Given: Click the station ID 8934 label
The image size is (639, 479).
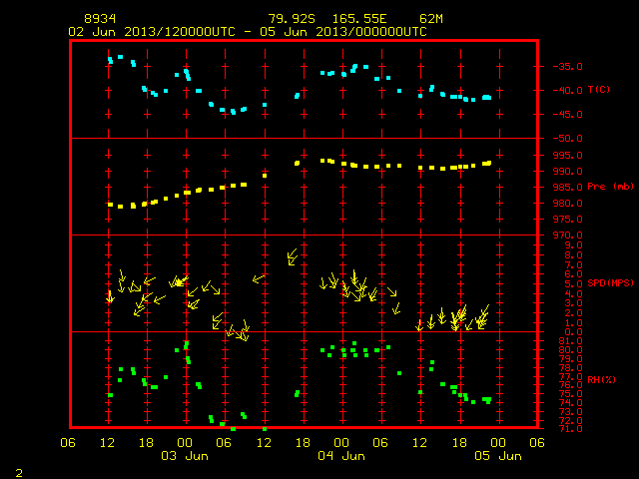Looking at the screenshot, I should pyautogui.click(x=100, y=19).
